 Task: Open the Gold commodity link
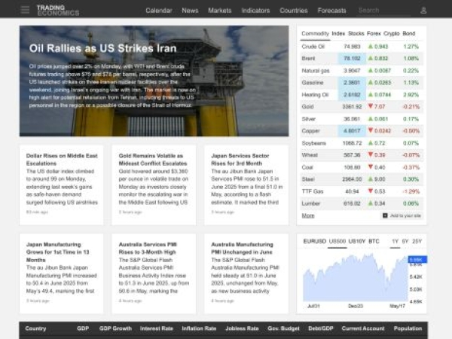point(307,107)
